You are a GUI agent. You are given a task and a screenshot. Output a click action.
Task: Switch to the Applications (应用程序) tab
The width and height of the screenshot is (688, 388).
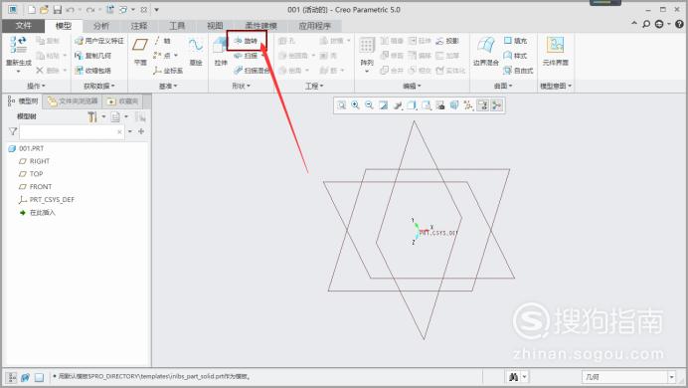coord(314,26)
